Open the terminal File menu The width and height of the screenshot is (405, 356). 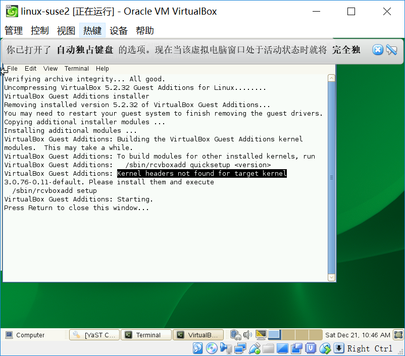tap(12, 69)
